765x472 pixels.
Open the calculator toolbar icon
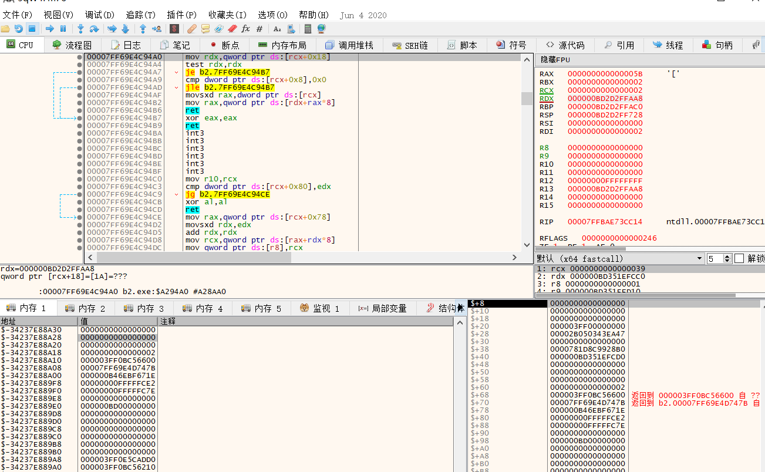tap(308, 29)
